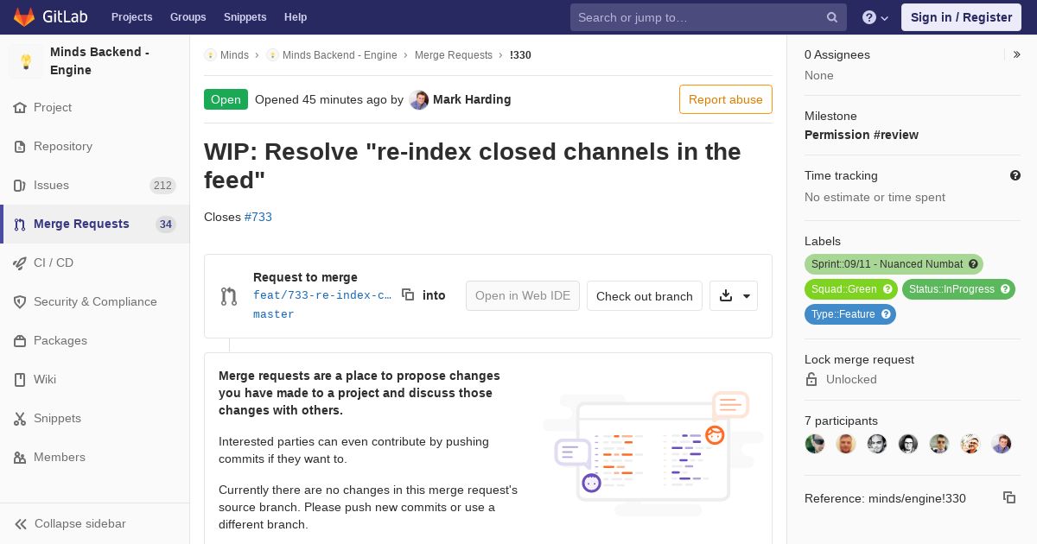Click fifth participant avatar
This screenshot has width=1037, height=544.
click(939, 444)
